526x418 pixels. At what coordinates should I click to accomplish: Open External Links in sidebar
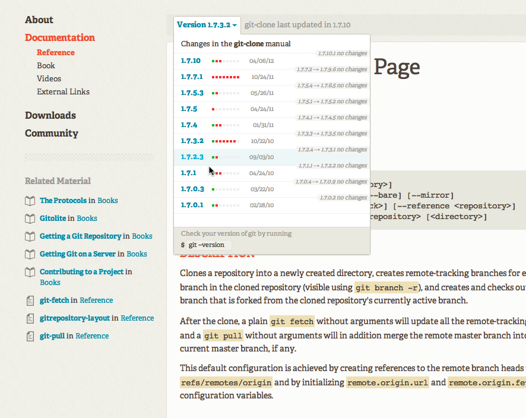pyautogui.click(x=63, y=91)
